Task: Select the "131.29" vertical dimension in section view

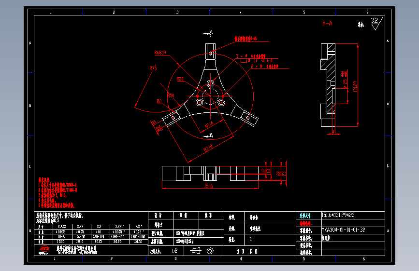Action: coord(355,87)
